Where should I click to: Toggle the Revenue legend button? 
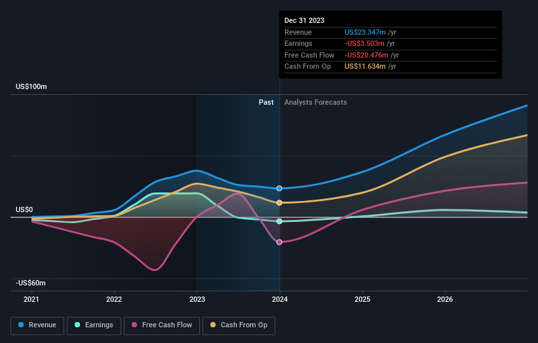(37, 325)
